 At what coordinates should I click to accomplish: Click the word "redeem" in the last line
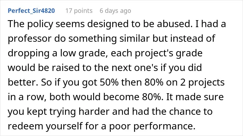pos(25,126)
